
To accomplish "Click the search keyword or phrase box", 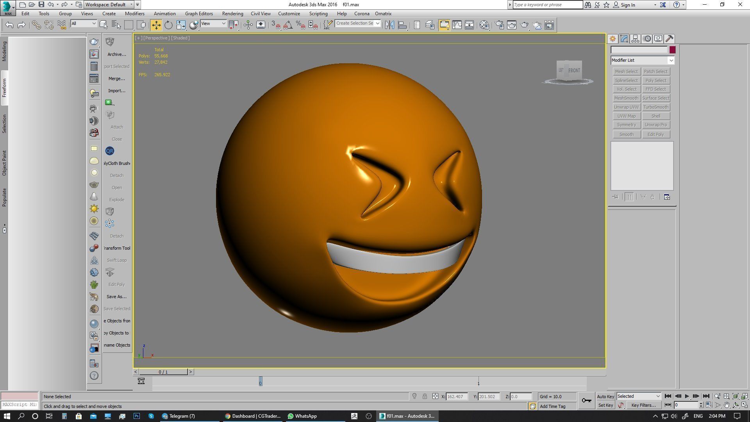I will point(548,5).
